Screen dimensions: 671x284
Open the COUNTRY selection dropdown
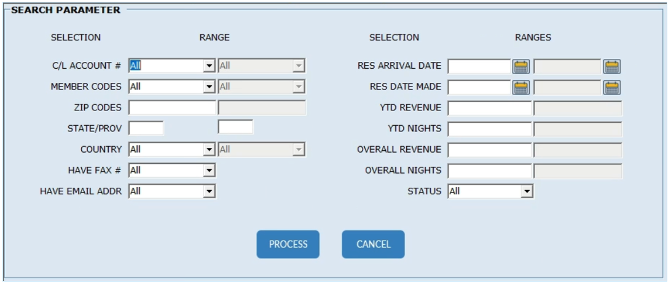pos(209,150)
